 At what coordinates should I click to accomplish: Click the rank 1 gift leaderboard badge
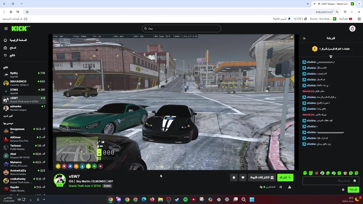[x=315, y=49]
